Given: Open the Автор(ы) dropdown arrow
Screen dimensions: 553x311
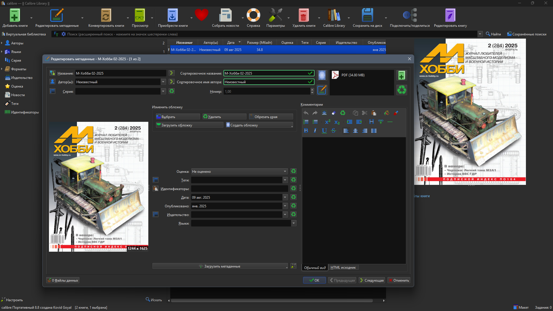Looking at the screenshot, I should 163,82.
